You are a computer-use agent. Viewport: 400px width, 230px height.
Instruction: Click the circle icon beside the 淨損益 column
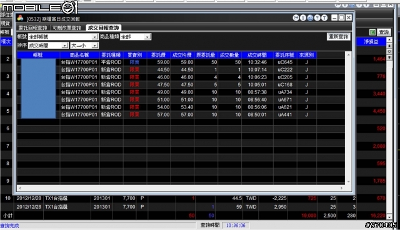(x=389, y=51)
